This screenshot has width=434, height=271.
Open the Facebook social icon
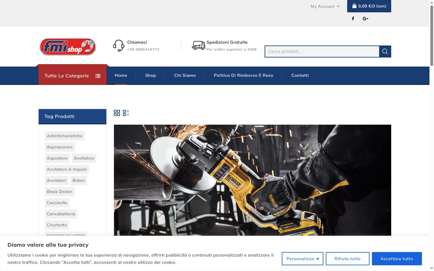pyautogui.click(x=353, y=19)
